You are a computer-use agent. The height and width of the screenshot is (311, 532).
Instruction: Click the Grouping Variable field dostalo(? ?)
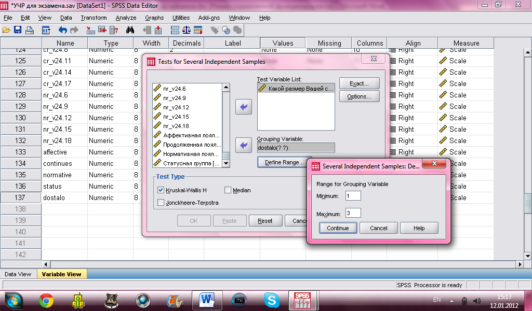click(296, 148)
